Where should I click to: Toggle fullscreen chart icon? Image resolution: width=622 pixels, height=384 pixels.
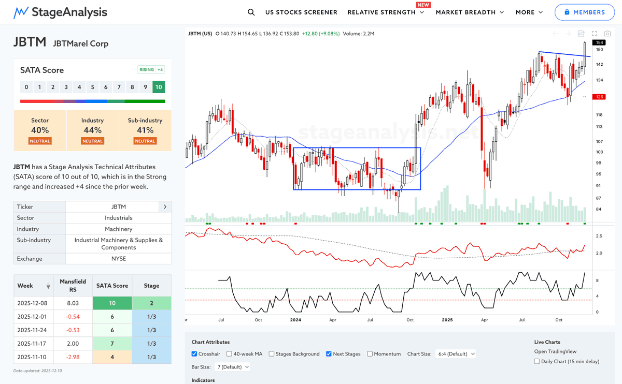594,34
